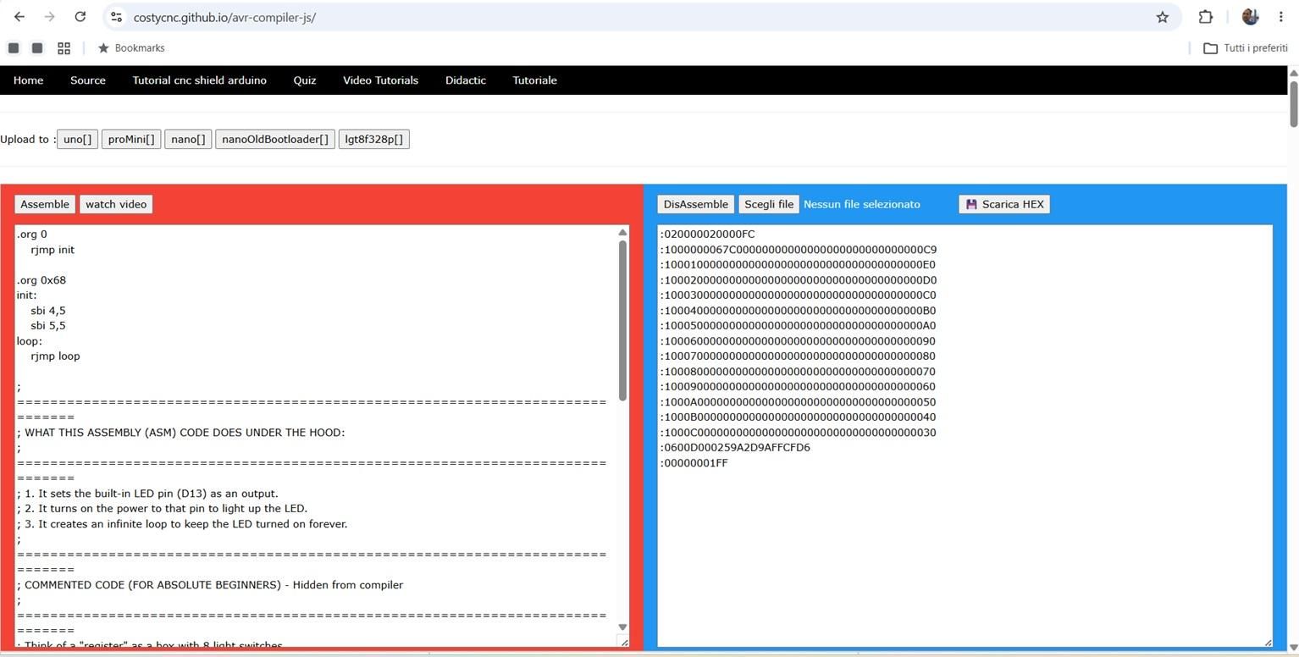The height and width of the screenshot is (657, 1299).
Task: Click HEX line starting ':1000C000'
Action: (799, 433)
